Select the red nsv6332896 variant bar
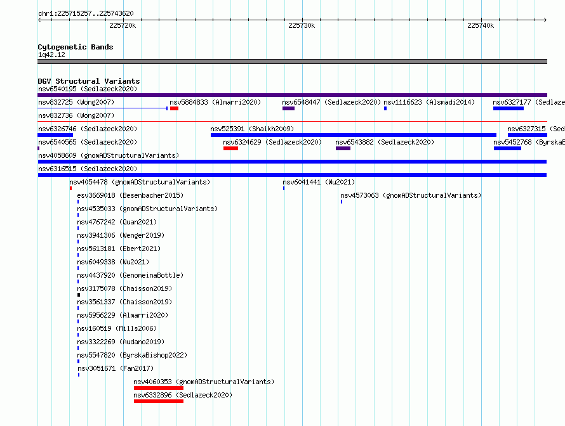565x426 pixels. coord(159,401)
